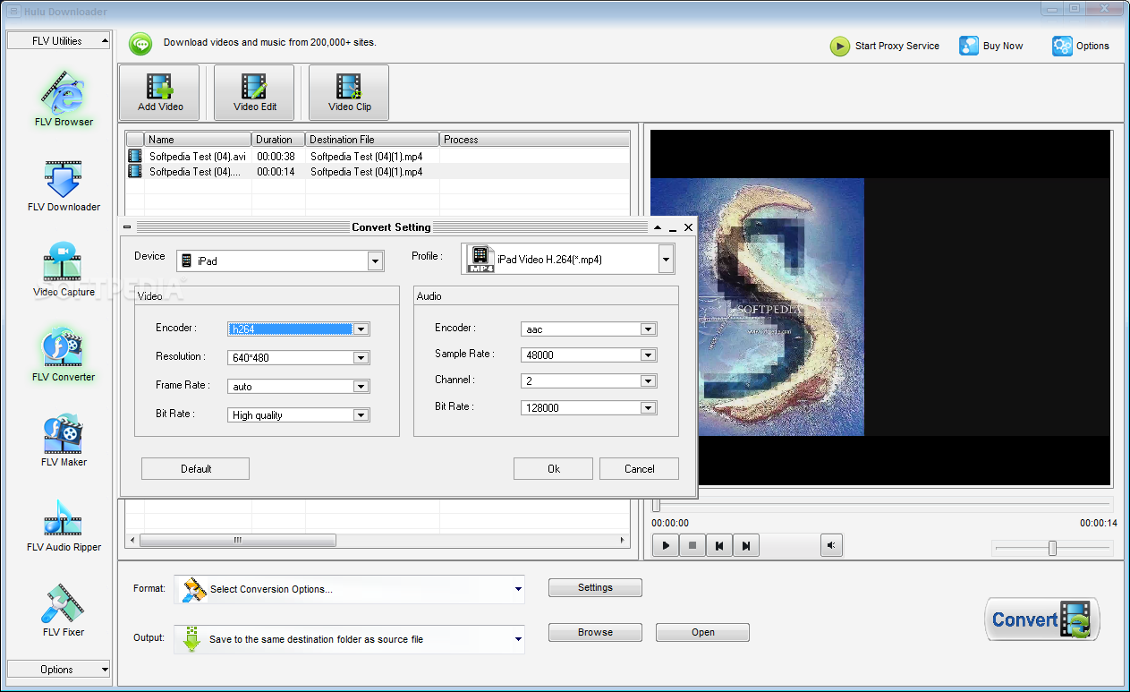The width and height of the screenshot is (1130, 692).
Task: Click the Buy Now icon
Action: [x=969, y=46]
